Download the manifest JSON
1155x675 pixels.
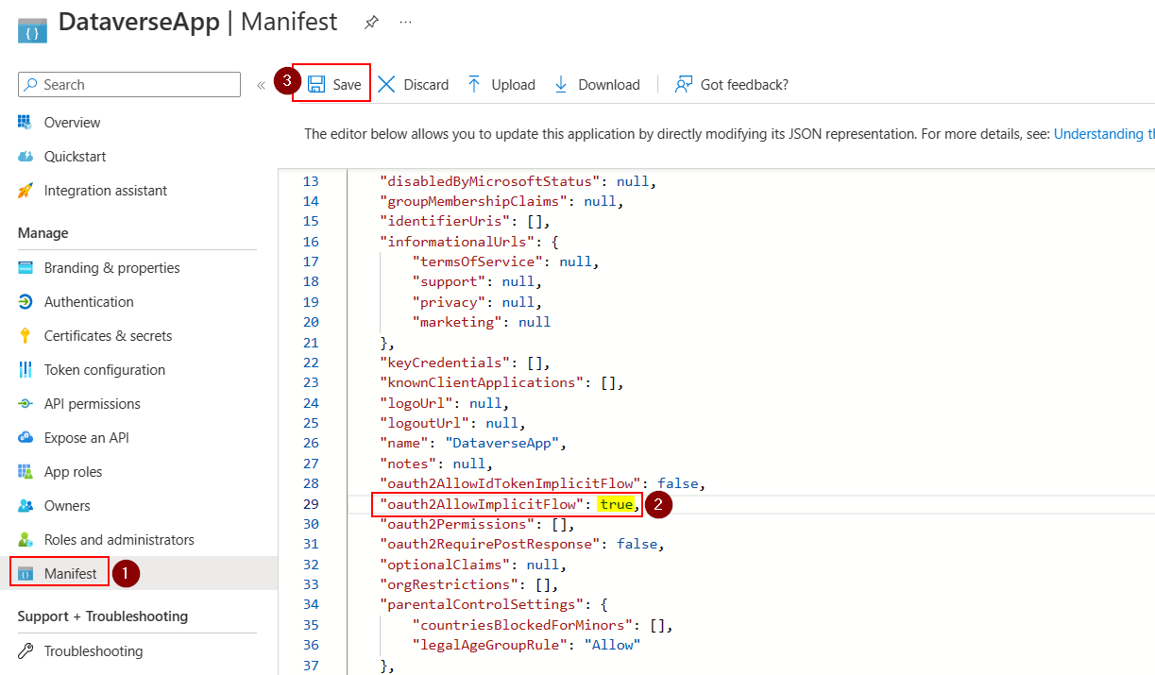tap(597, 84)
